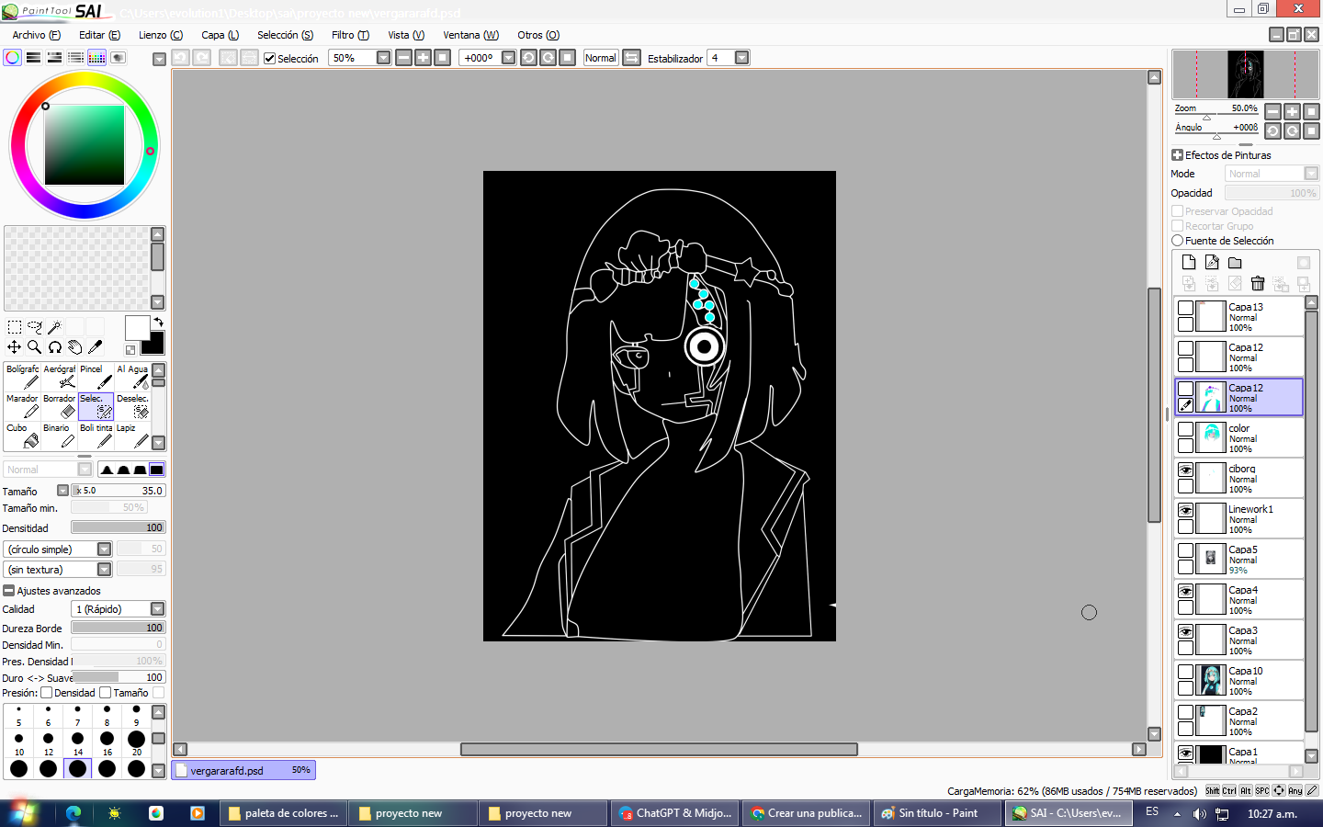Select the magic wand tool
This screenshot has width=1323, height=827.
[x=55, y=327]
